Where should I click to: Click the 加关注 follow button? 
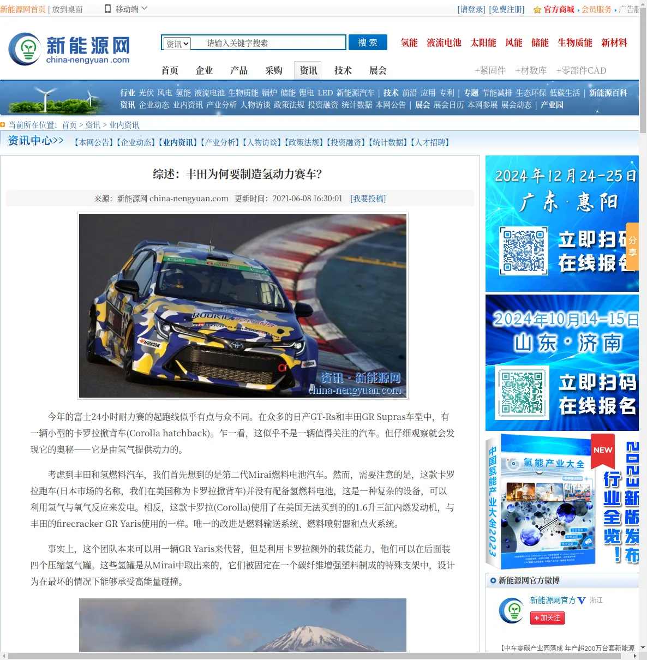coord(547,618)
